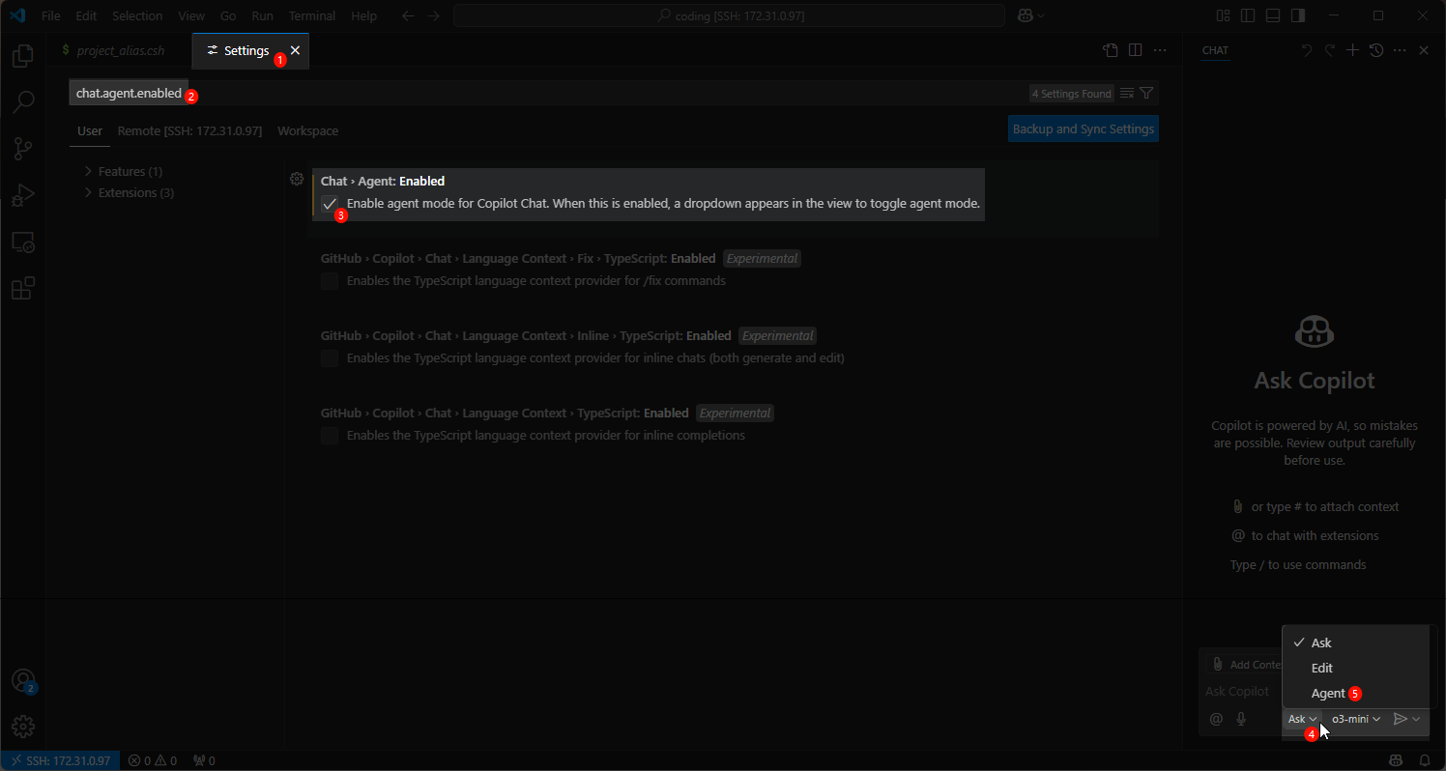Open the Selection menu
The height and width of the screenshot is (771, 1446).
[x=137, y=15]
